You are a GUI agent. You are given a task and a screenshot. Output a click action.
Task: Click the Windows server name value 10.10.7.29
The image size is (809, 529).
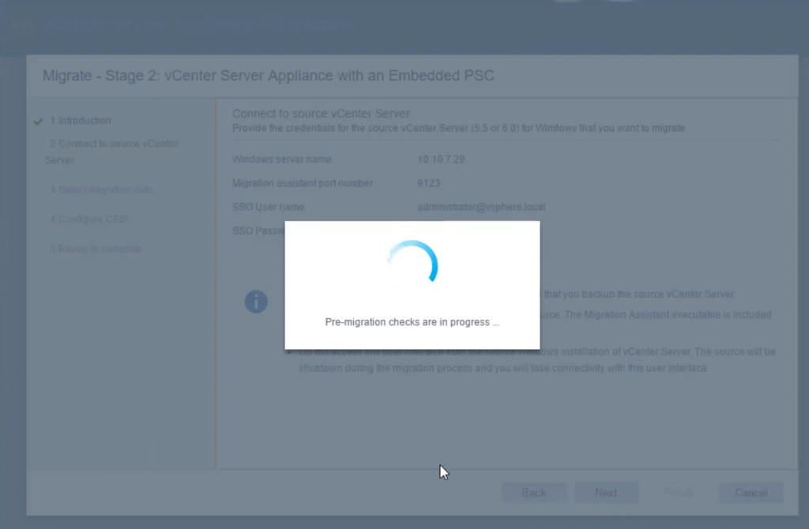(x=441, y=159)
